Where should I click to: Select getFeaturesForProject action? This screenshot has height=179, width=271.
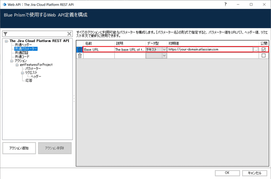[x=36, y=65]
